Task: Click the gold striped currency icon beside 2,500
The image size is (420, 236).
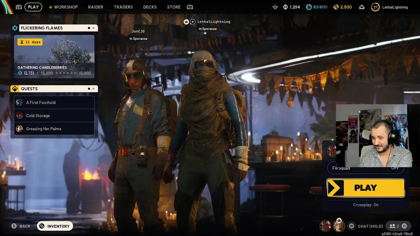Action: coord(336,7)
